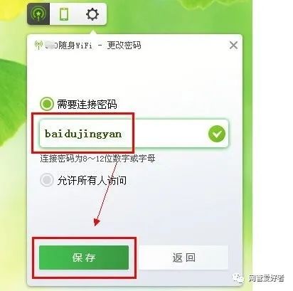This screenshot has height=291, width=293.
Task: Click the 返回 button to go back
Action: click(183, 258)
